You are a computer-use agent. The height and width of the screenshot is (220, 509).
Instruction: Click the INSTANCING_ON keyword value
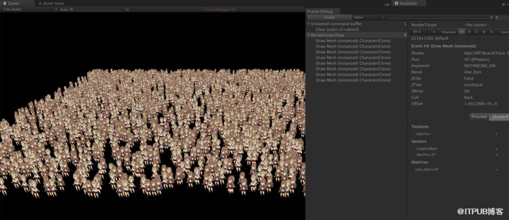coord(480,66)
